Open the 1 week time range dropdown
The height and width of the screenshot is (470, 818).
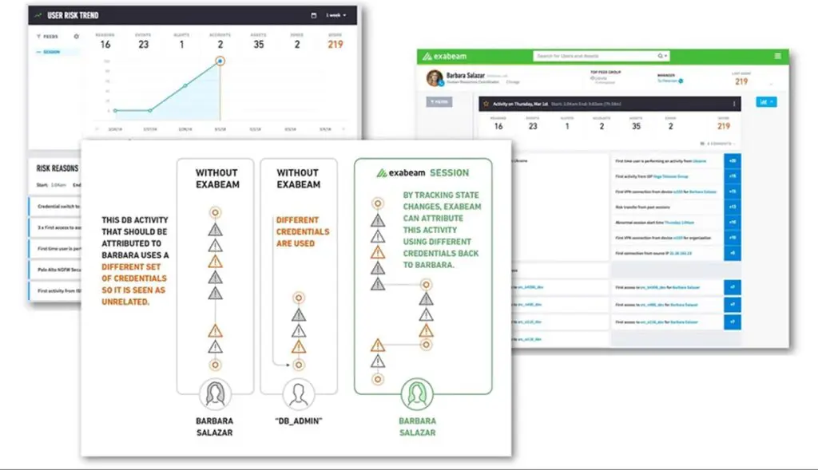(x=337, y=15)
